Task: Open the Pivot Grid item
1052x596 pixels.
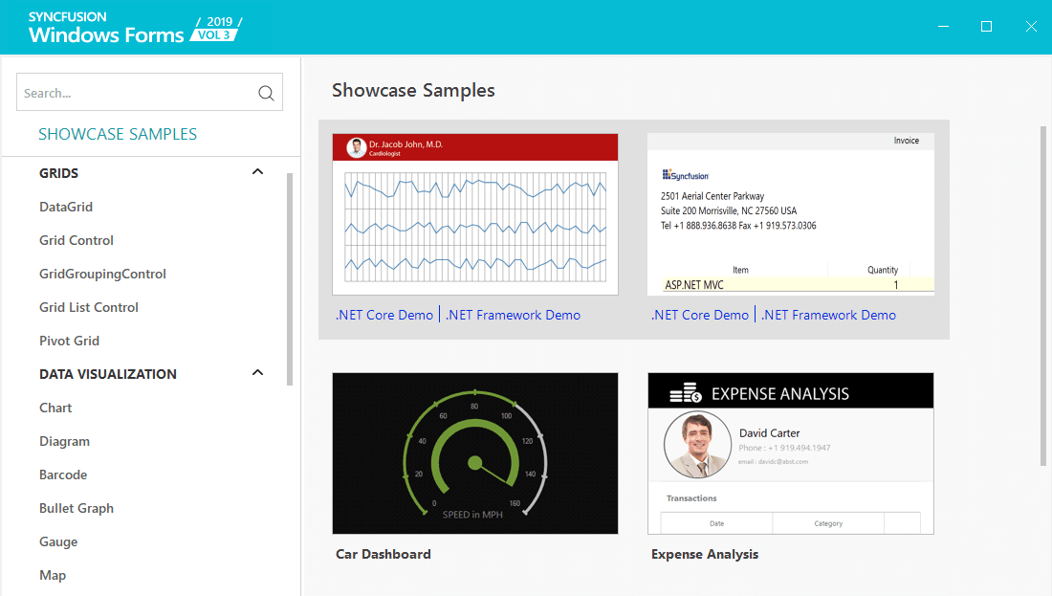Action: pyautogui.click(x=69, y=341)
